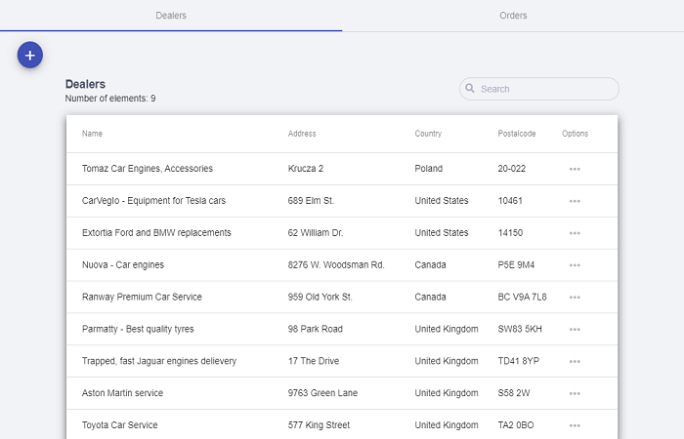
Task: Sort by the Name column header
Action: 92,134
